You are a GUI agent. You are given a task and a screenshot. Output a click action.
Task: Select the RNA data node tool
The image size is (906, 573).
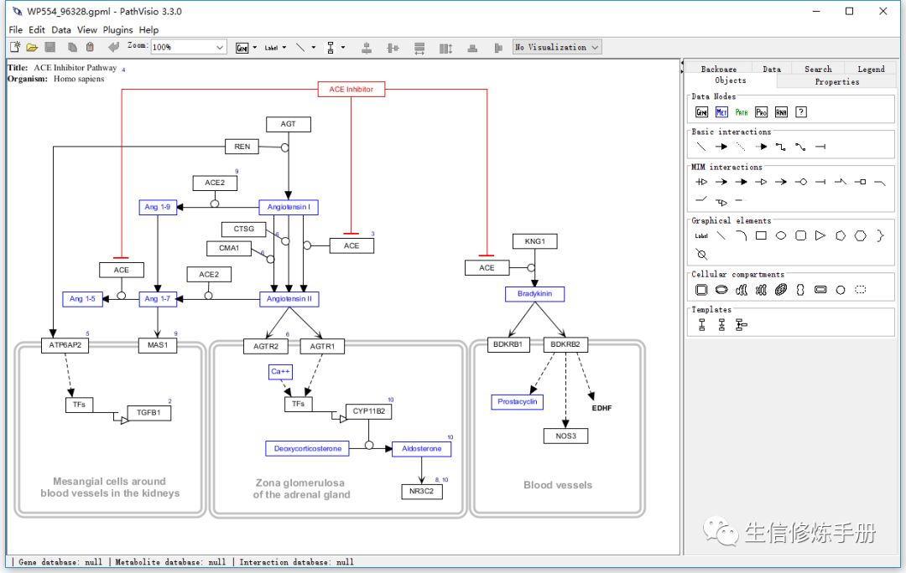point(781,111)
